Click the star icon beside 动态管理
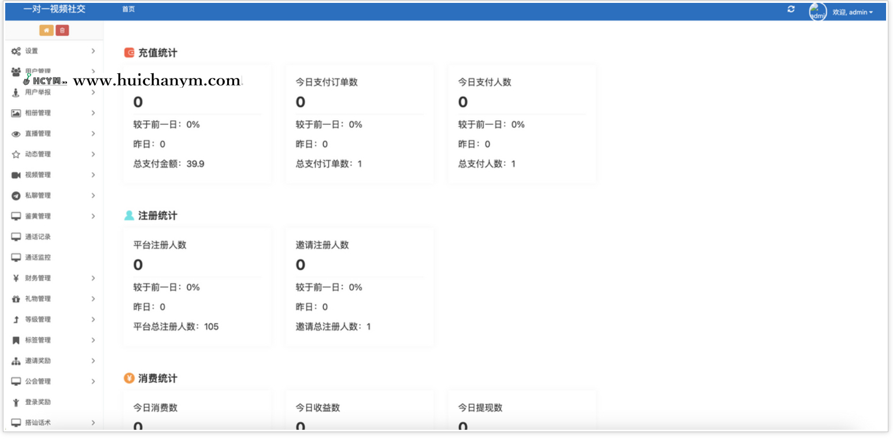This screenshot has width=893, height=439. coord(16,154)
